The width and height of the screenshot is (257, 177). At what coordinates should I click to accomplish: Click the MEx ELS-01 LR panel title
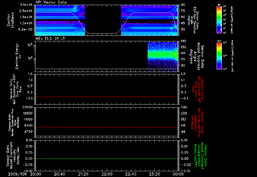50,38
